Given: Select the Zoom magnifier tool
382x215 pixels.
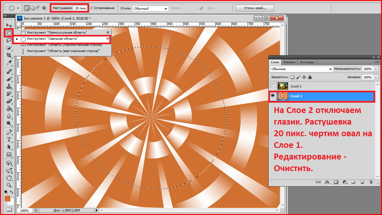Looking at the screenshot, I should click(x=9, y=185).
